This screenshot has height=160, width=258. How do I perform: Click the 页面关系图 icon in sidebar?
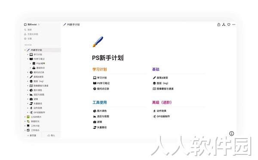[x=25, y=34]
